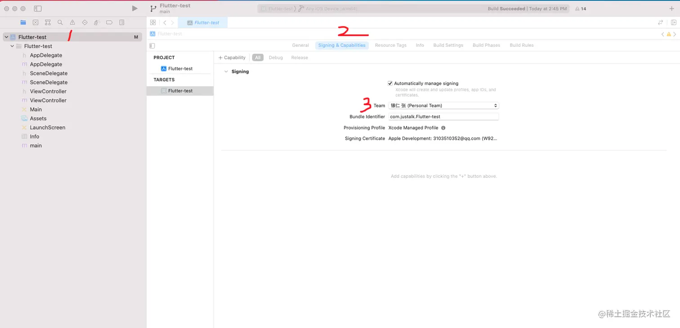Open the LaunchScreen storyboard
The width and height of the screenshot is (680, 328).
click(48, 128)
